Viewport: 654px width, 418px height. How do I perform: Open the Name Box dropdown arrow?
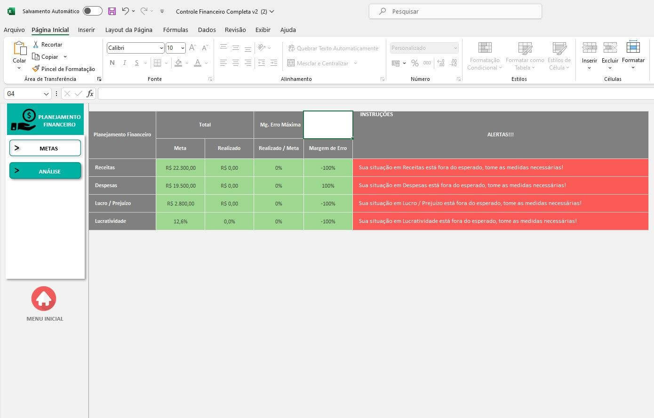[x=46, y=94]
